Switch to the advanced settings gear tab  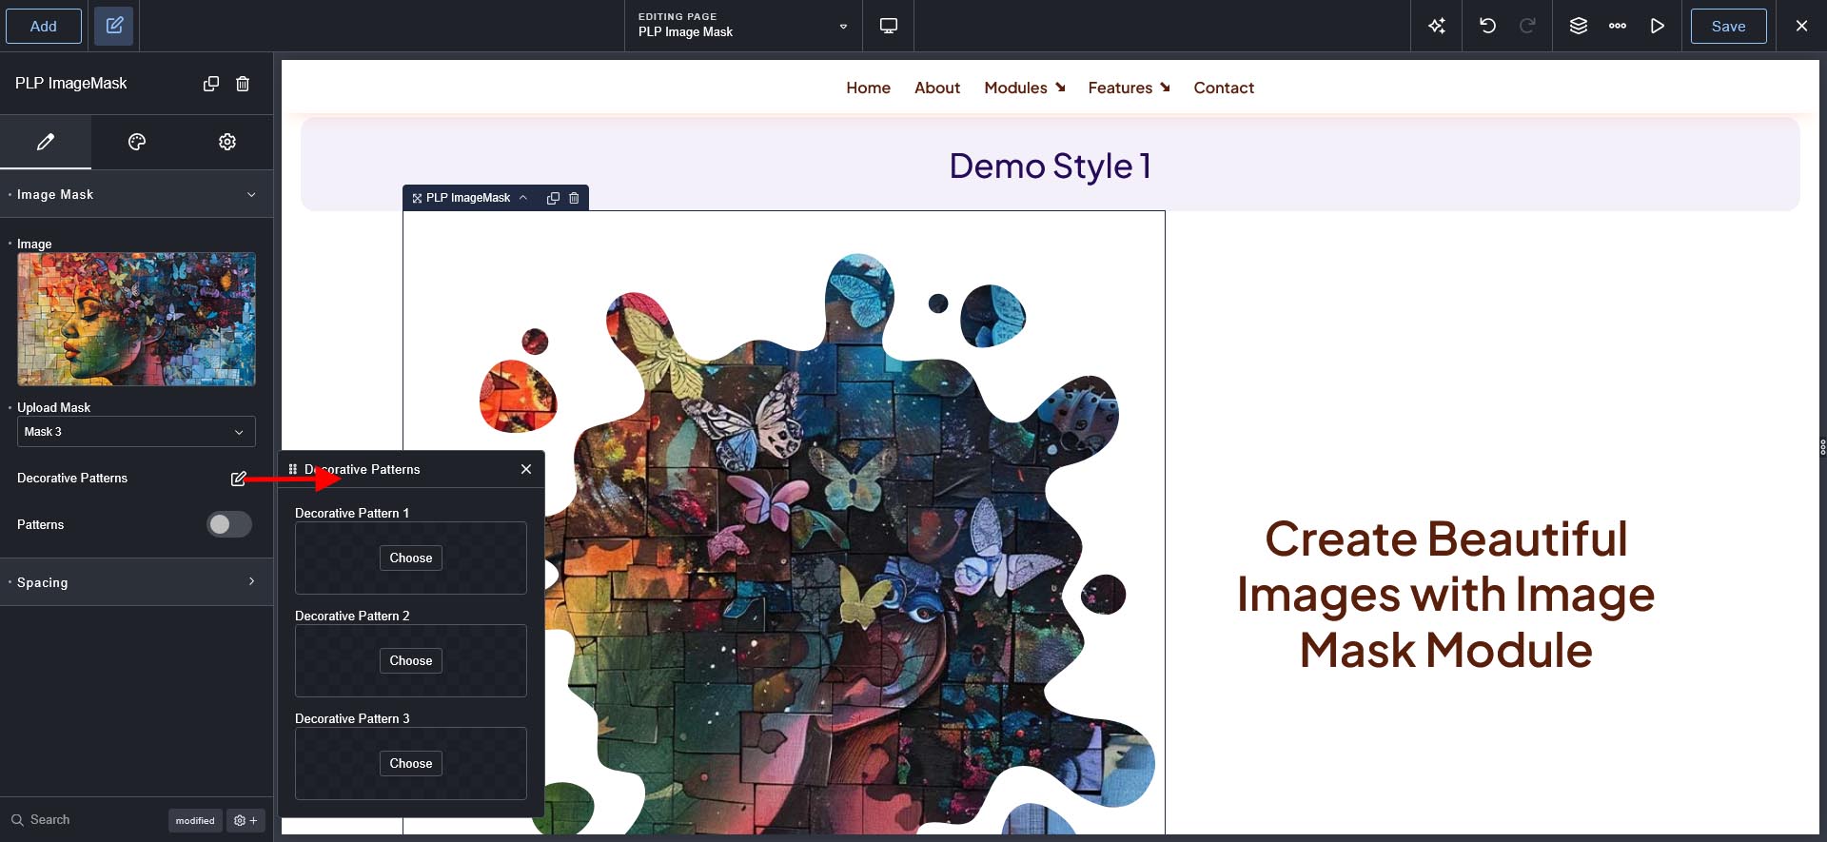pos(227,142)
